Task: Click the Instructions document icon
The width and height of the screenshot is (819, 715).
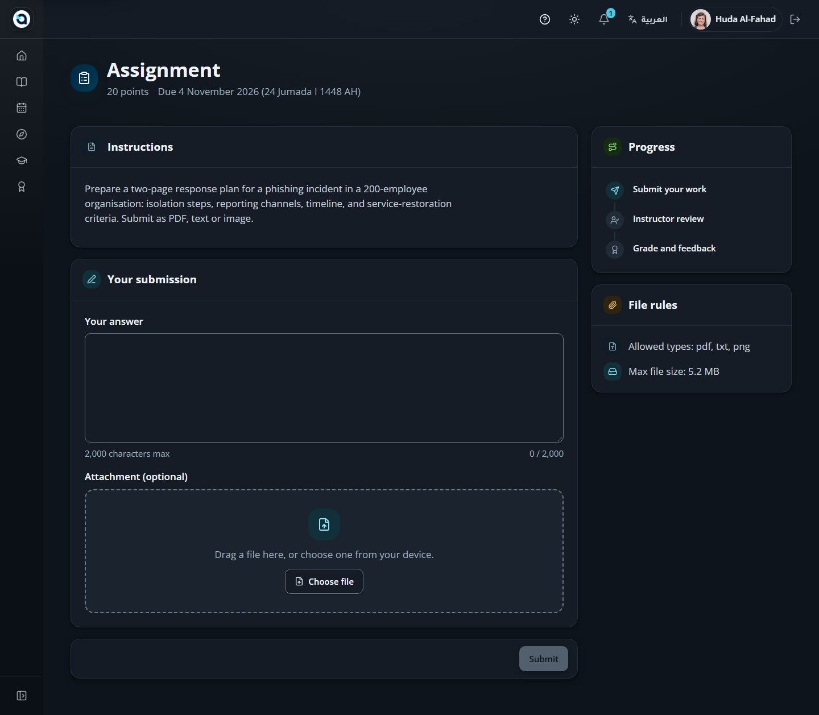Action: point(92,147)
